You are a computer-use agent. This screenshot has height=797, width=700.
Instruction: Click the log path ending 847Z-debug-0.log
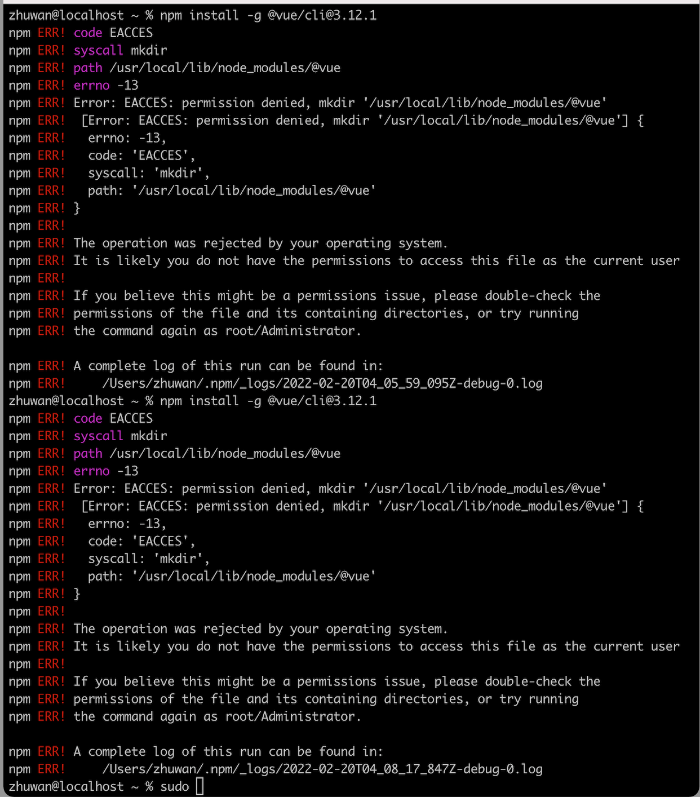click(x=322, y=769)
